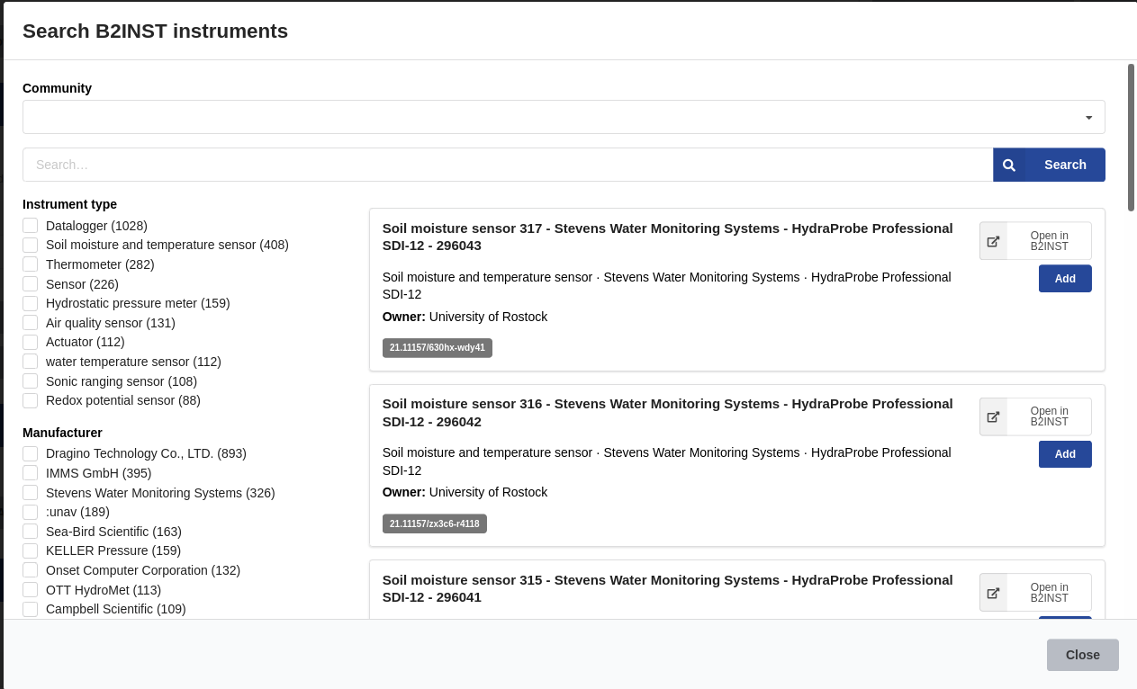Viewport: 1137px width, 689px height.
Task: Click the Instrument type heading
Action: (69, 204)
